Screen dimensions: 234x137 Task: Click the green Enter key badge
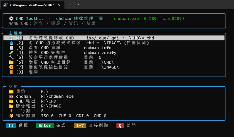tap(45, 125)
